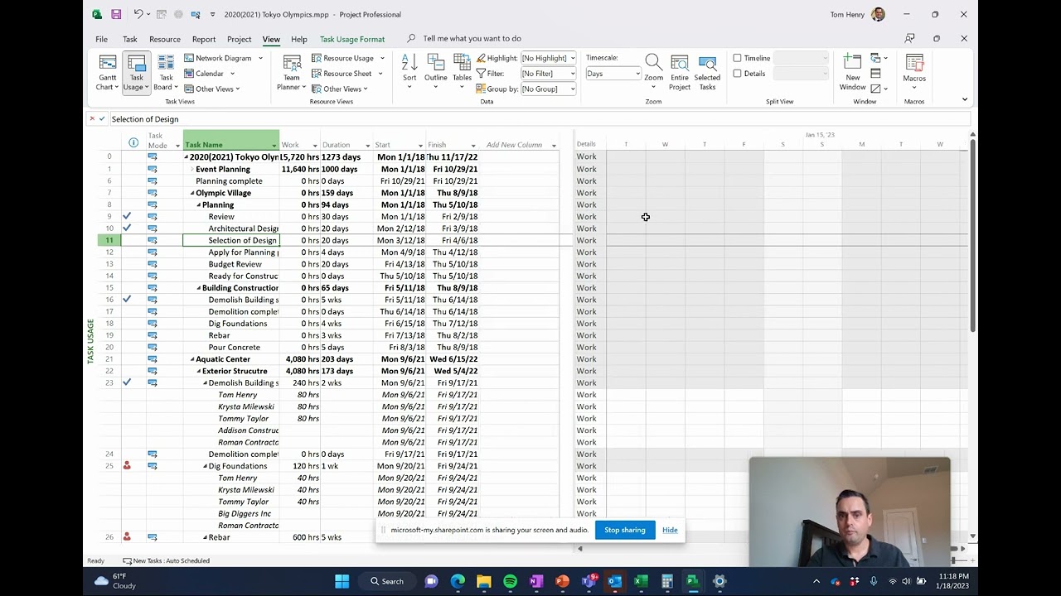Click the Zoom magnifier button
This screenshot has height=596, width=1061.
point(653,73)
